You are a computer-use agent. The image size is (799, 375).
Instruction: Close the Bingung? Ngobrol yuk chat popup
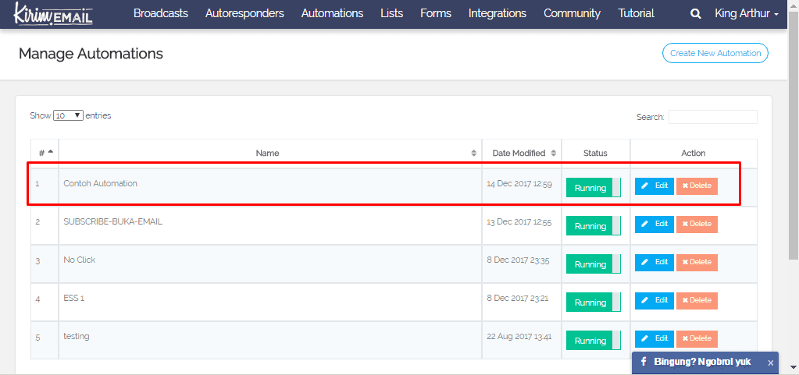[x=770, y=363]
